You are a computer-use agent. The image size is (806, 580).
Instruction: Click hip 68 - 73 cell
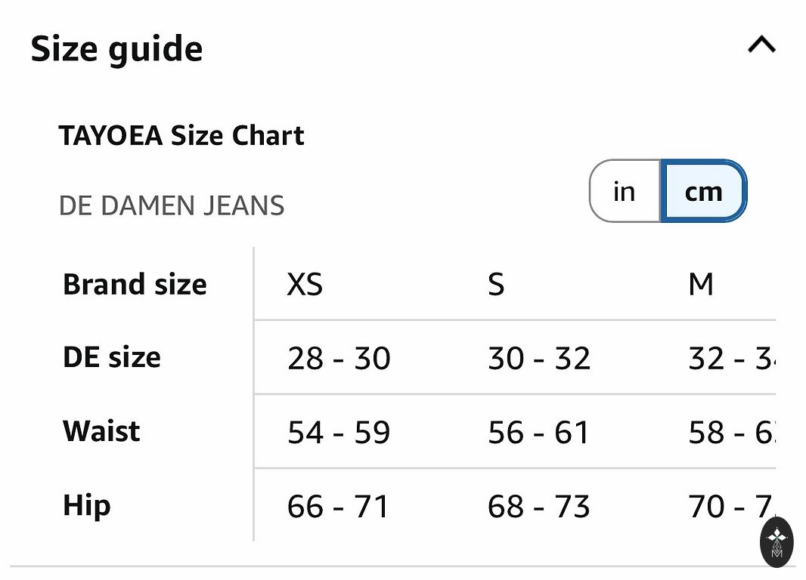539,506
